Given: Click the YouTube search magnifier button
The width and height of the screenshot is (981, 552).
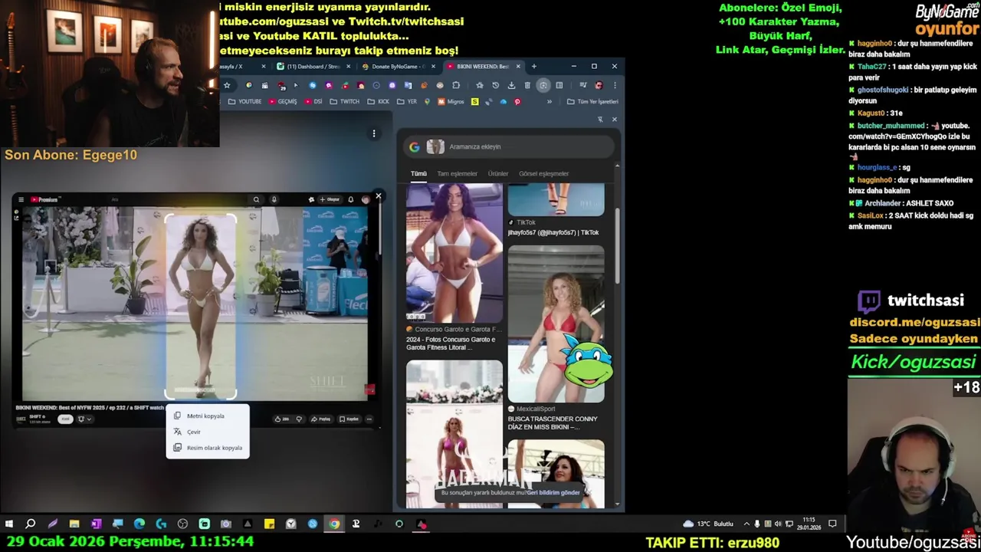Looking at the screenshot, I should pyautogui.click(x=256, y=199).
